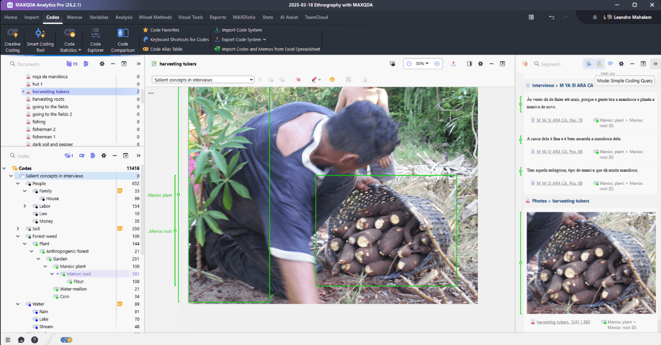Toggle the second retrieval mode button
This screenshot has height=345, width=661.
pos(599,64)
